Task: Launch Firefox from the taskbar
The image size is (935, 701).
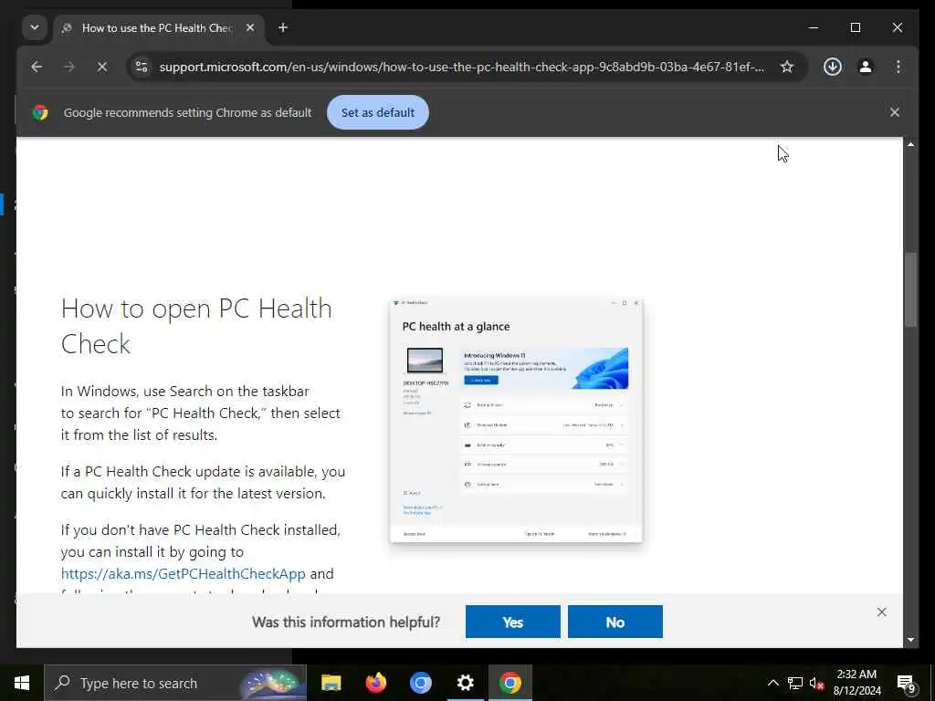Action: (375, 683)
